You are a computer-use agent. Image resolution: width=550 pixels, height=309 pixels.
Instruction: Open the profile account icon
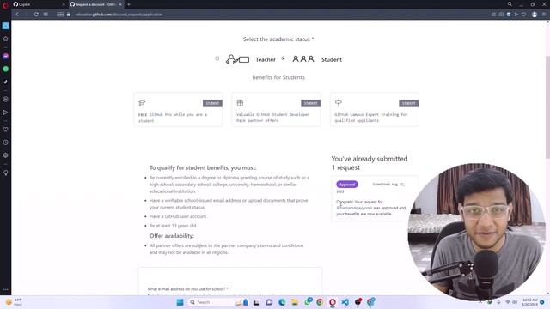535,15
